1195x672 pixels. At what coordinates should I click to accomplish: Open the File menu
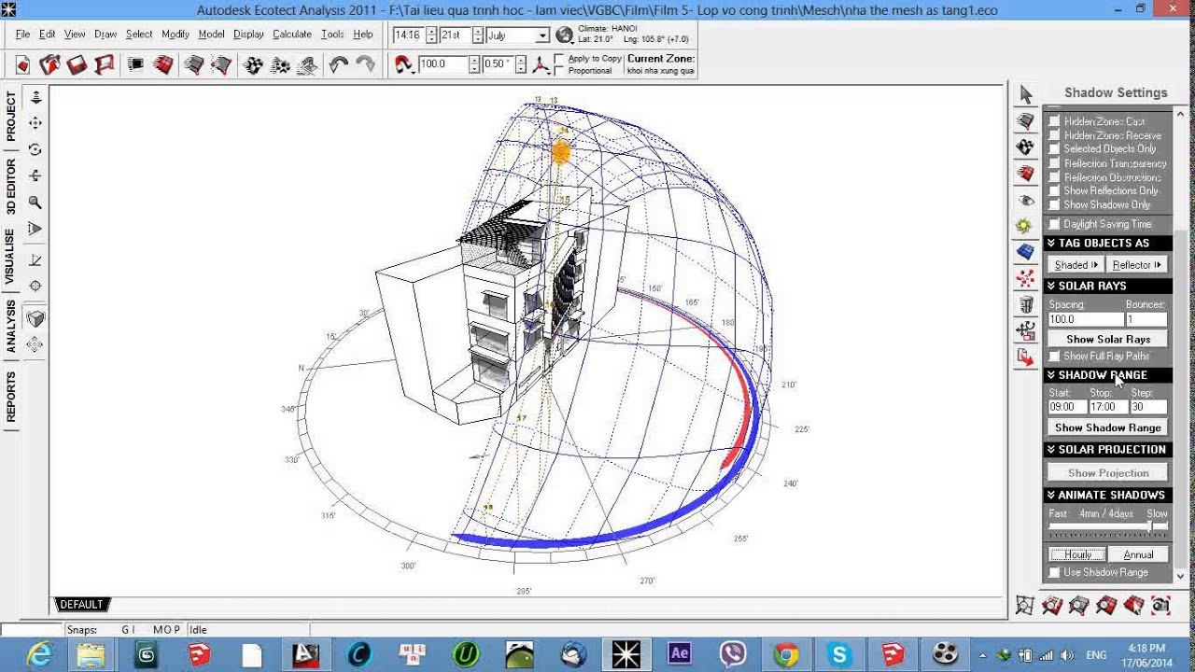pyautogui.click(x=22, y=35)
